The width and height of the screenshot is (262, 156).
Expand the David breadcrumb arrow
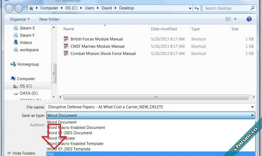(115, 8)
